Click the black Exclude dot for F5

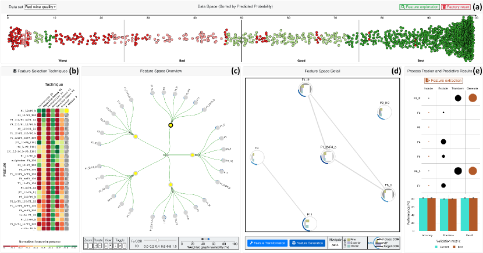443,156
